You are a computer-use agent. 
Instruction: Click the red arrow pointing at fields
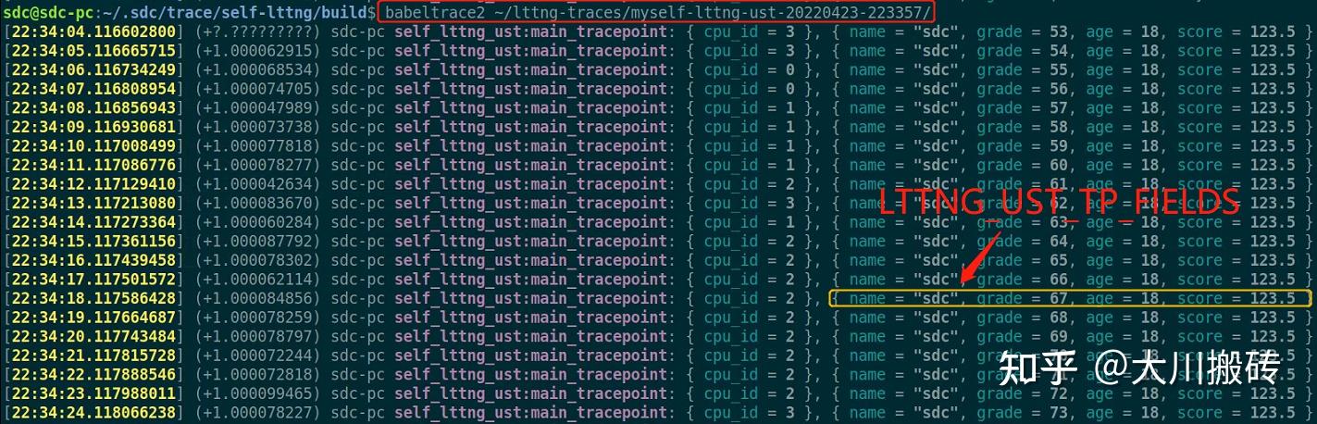pyautogui.click(x=982, y=256)
